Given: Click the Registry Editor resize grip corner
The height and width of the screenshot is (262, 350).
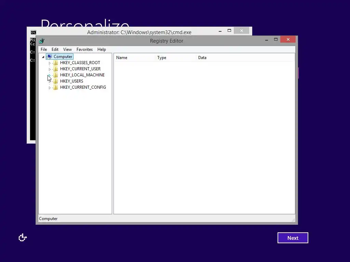Looking at the screenshot, I should pyautogui.click(x=293, y=220).
